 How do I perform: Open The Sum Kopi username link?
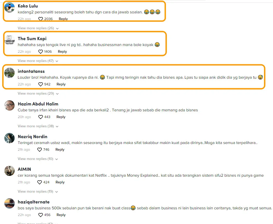tap(32, 39)
